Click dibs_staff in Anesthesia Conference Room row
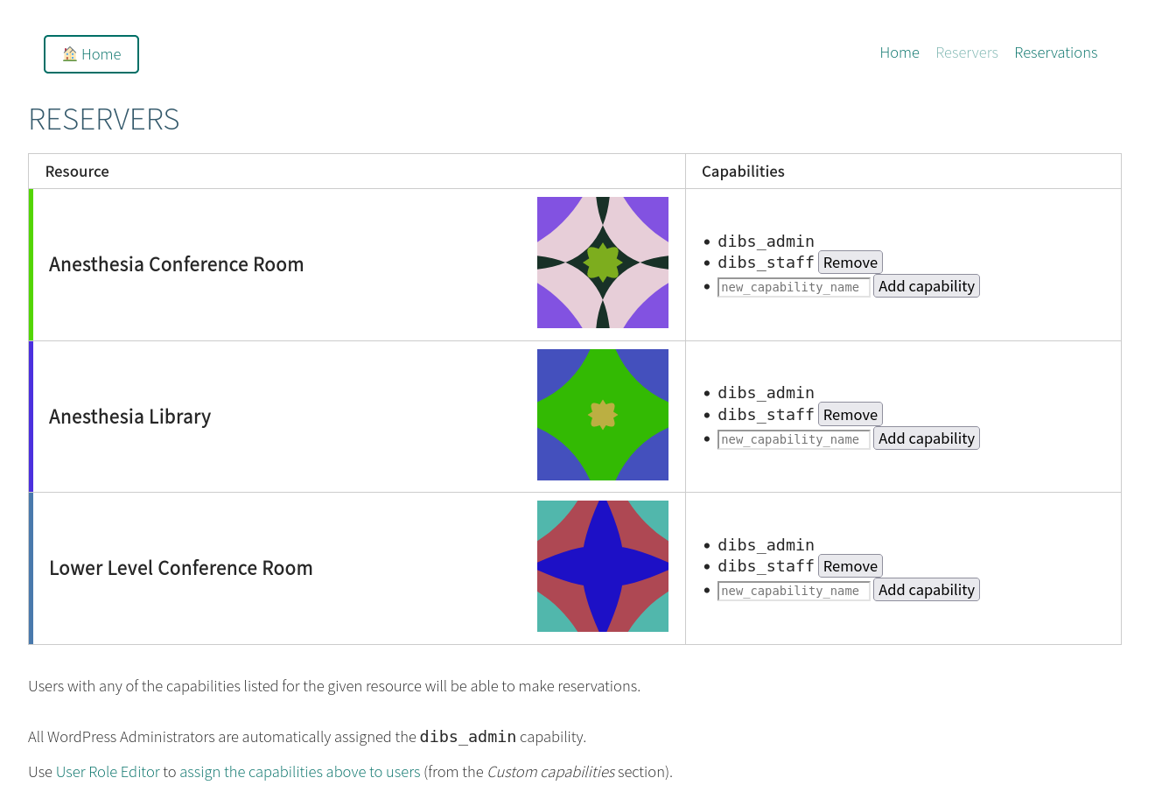This screenshot has height=806, width=1162. (x=766, y=263)
